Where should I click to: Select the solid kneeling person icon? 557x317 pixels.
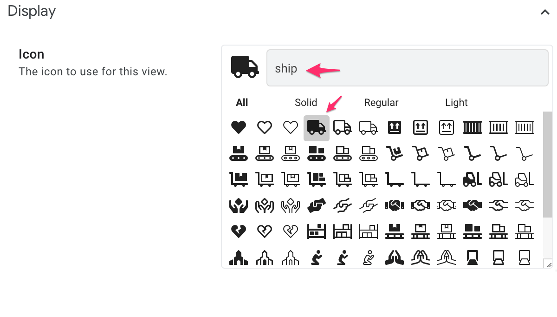click(317, 257)
